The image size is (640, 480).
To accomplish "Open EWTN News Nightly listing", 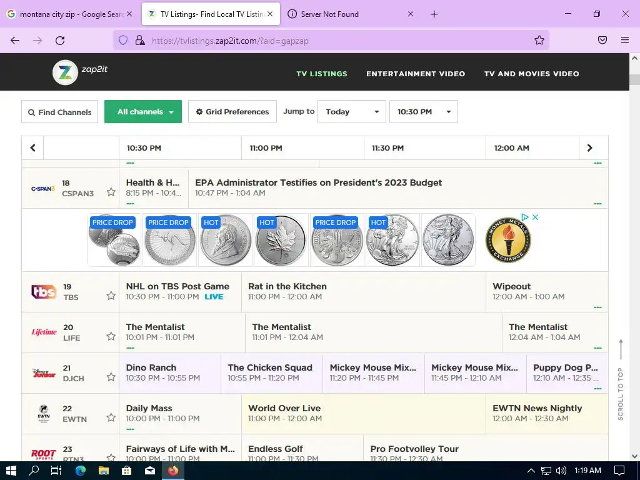I will pyautogui.click(x=547, y=414).
